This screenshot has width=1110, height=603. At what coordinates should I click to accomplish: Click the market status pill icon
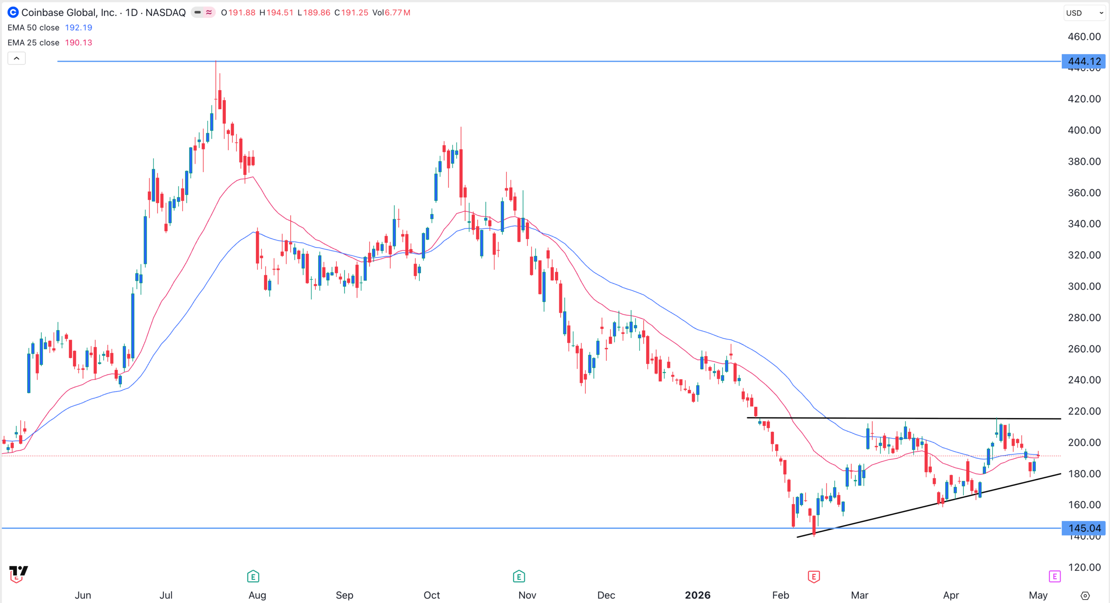pos(203,13)
